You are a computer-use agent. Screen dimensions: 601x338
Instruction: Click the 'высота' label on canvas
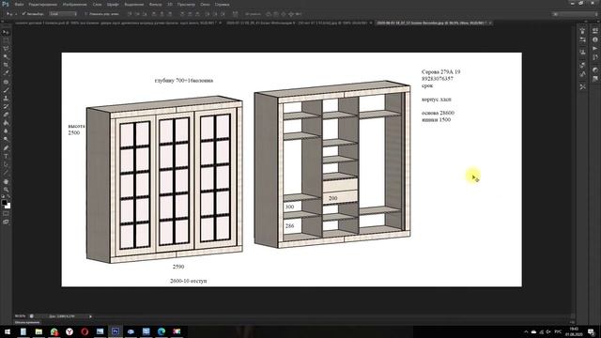click(x=77, y=126)
